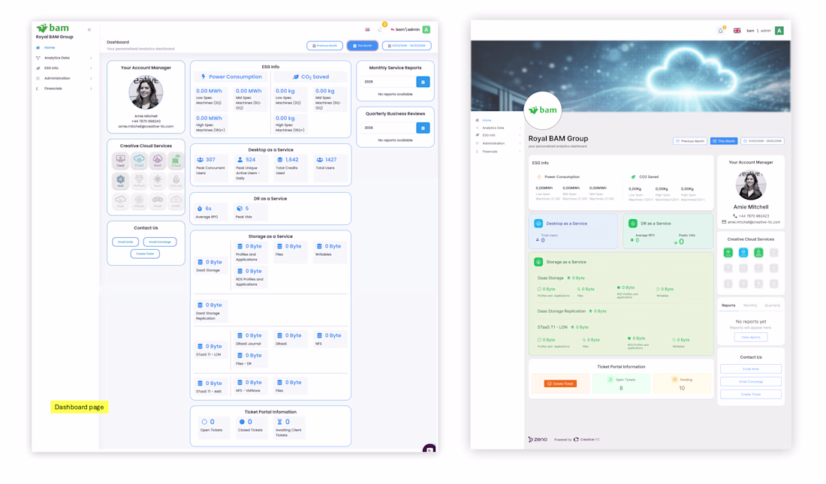826x484 pixels.
Task: Select the greyed PaaS cloud icon
Action: (121, 200)
